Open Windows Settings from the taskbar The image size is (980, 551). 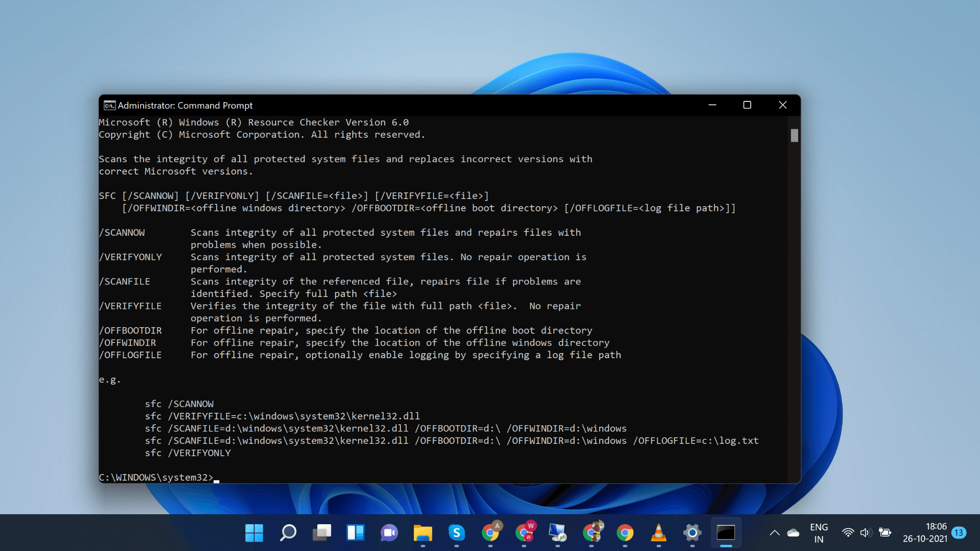(692, 532)
